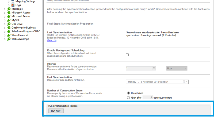
Task: Expand the OneDrive for Business node
Action: point(5,28)
